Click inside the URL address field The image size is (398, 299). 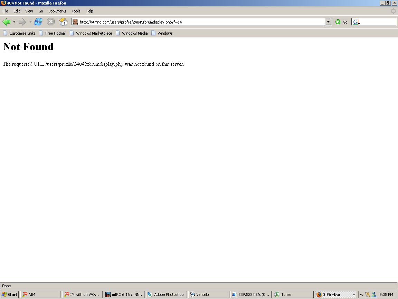click(x=200, y=22)
